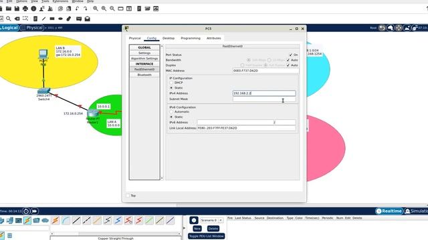Click the set background landscape icon in top bar

407,28
